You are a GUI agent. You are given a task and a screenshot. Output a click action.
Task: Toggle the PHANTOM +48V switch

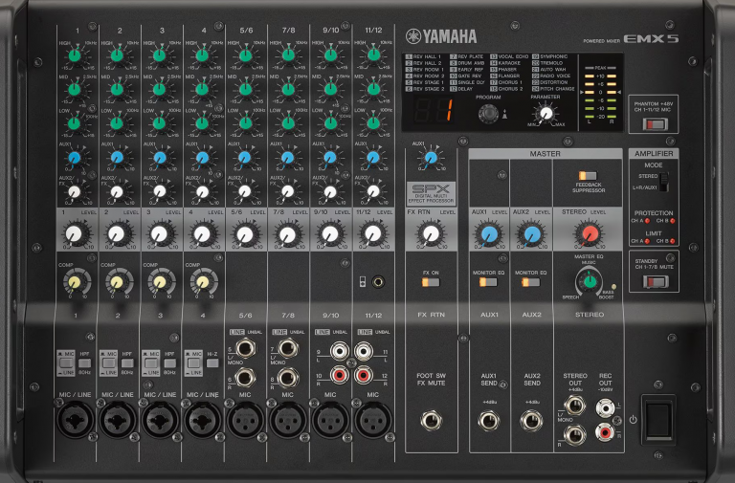click(655, 124)
